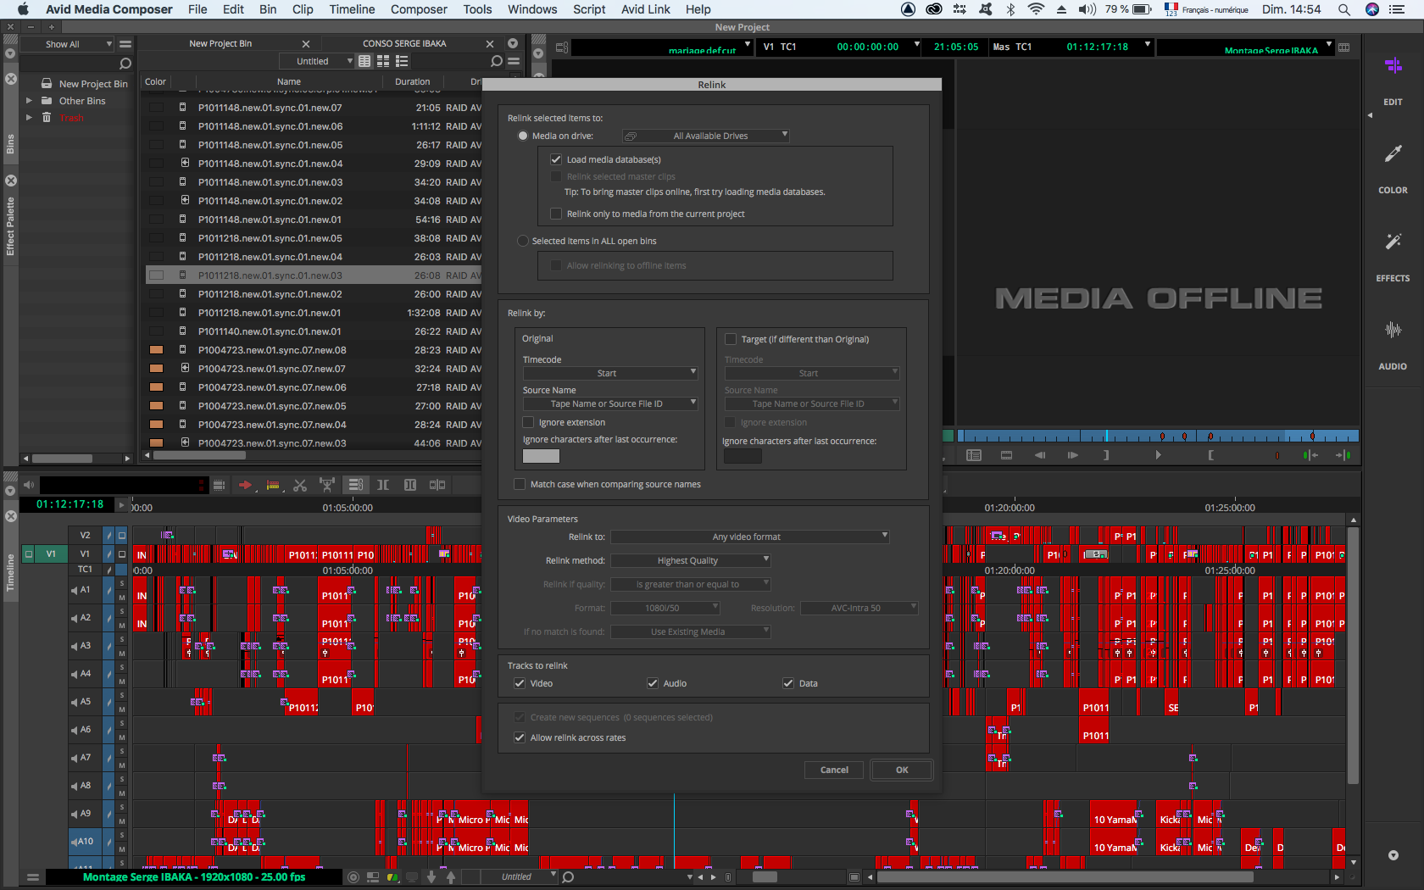The image size is (1424, 890).
Task: Click the OK button in Relink
Action: coord(902,770)
